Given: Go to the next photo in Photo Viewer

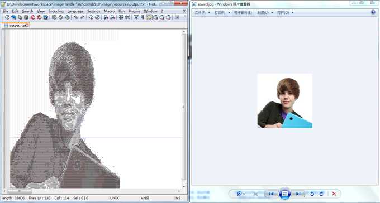Looking at the screenshot, I should (x=298, y=194).
